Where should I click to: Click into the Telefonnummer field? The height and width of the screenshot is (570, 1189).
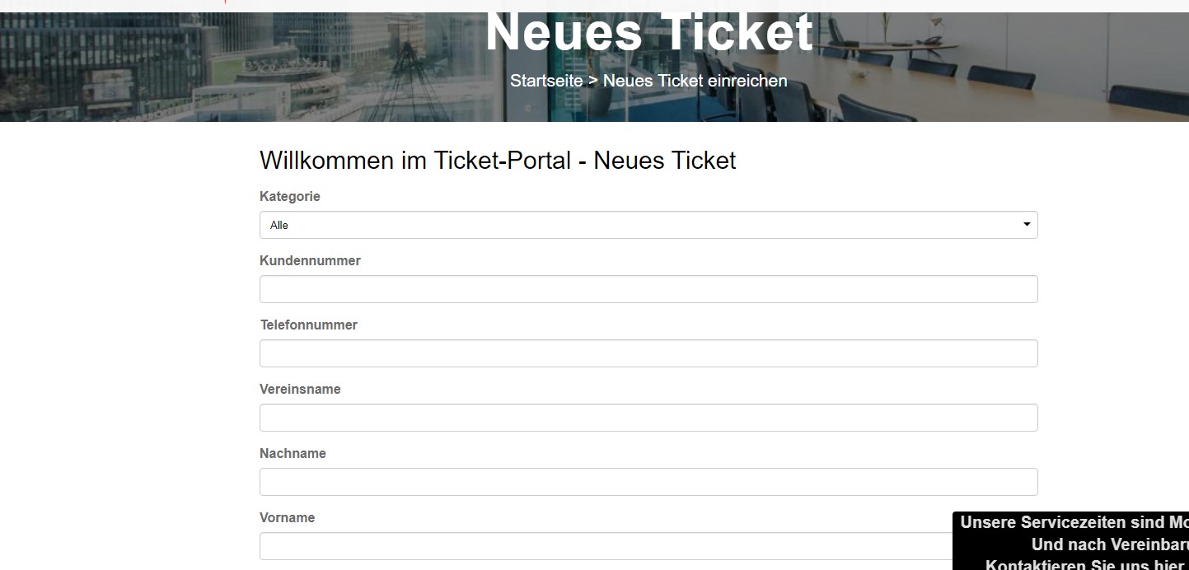tap(648, 353)
